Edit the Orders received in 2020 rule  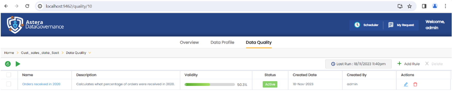(x=406, y=84)
